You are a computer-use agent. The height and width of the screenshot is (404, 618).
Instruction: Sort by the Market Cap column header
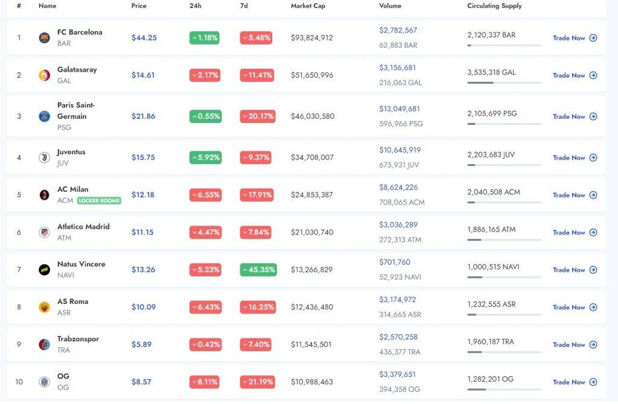click(x=308, y=6)
